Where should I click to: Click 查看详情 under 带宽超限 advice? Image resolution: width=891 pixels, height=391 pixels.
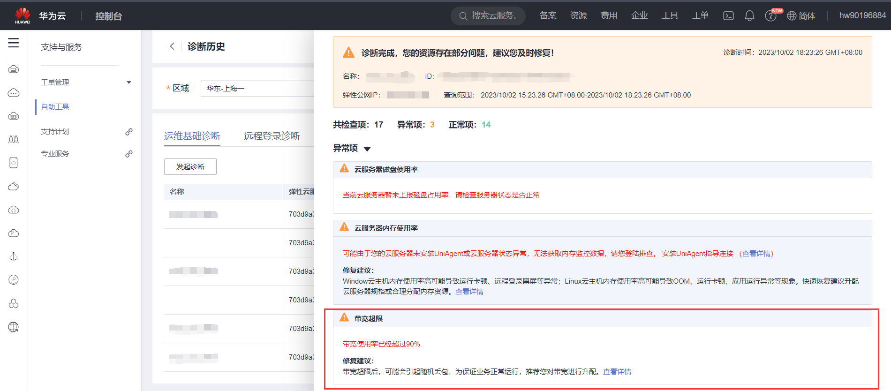point(617,372)
